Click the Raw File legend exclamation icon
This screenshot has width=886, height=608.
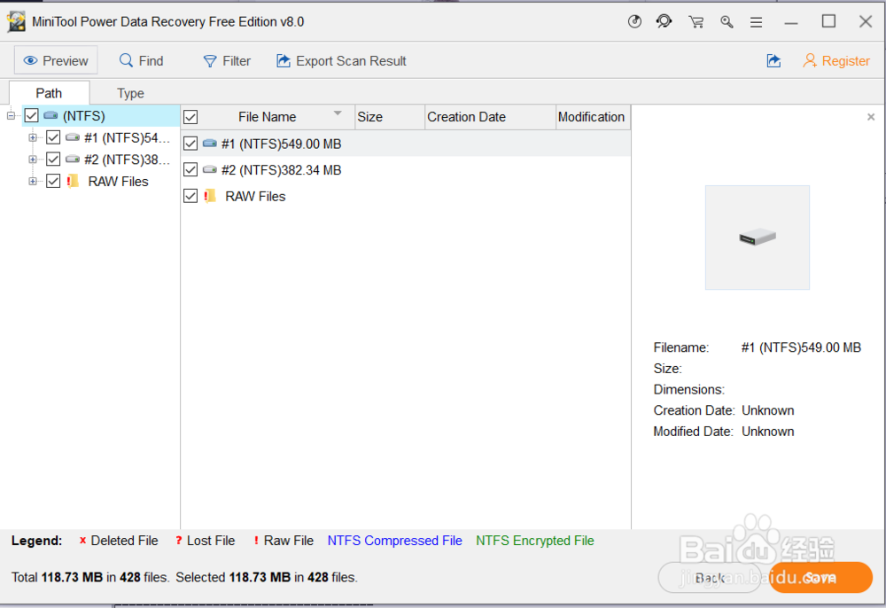[256, 541]
